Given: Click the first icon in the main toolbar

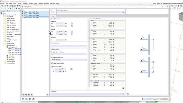Looking at the screenshot, I should coord(2,6).
